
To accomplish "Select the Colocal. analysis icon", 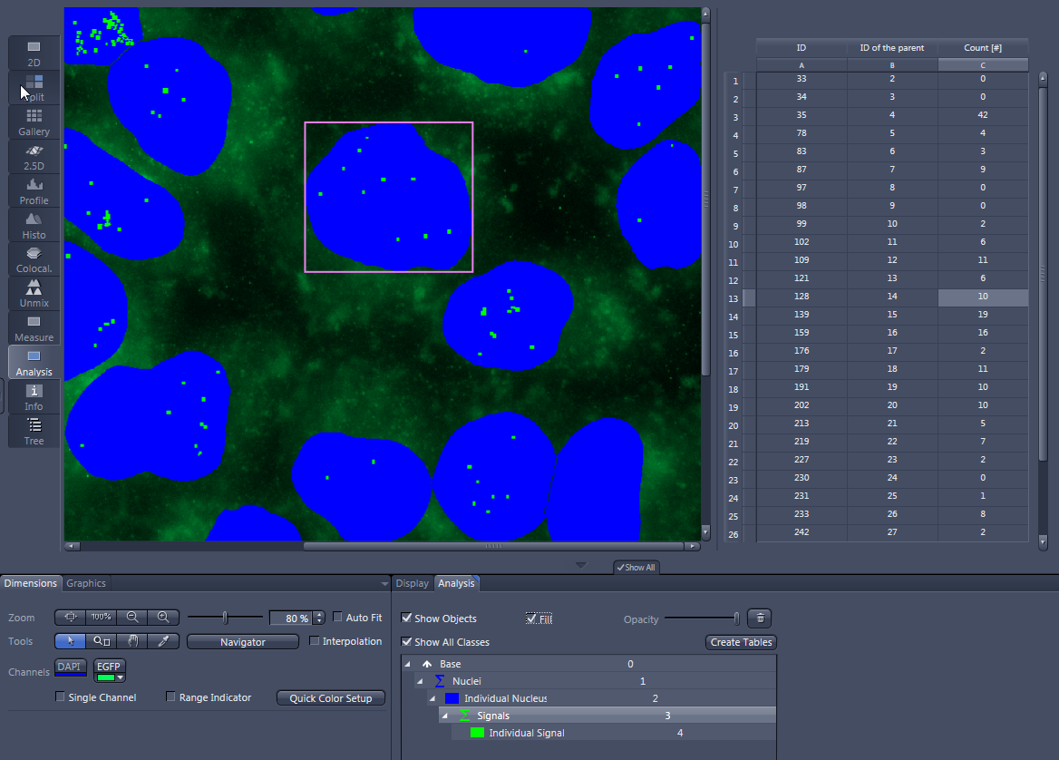I will click(34, 257).
